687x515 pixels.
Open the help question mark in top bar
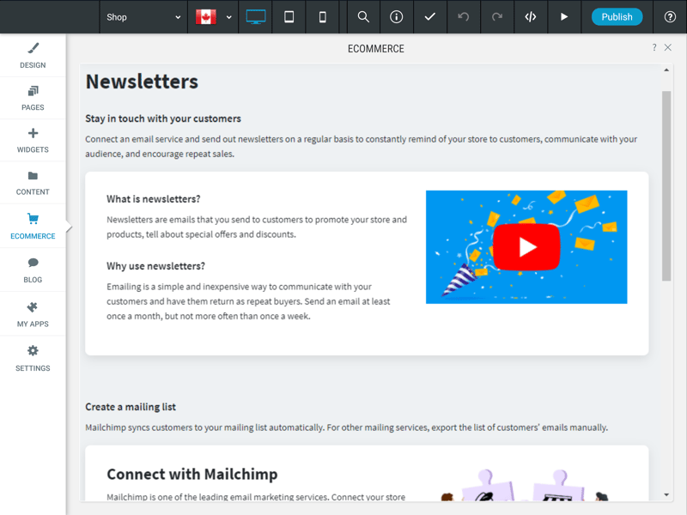670,17
